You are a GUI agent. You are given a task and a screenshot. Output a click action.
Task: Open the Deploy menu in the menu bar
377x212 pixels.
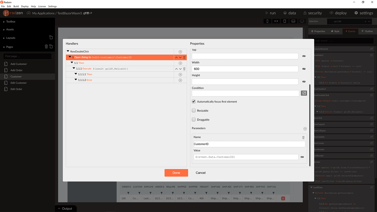25,6
